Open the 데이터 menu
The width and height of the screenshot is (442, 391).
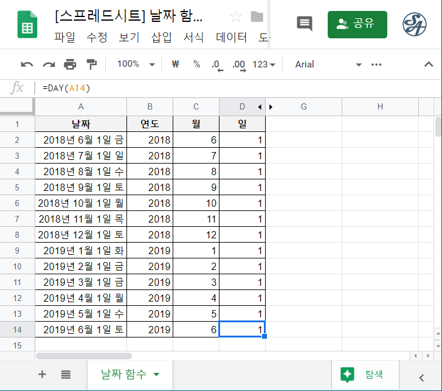(x=232, y=38)
